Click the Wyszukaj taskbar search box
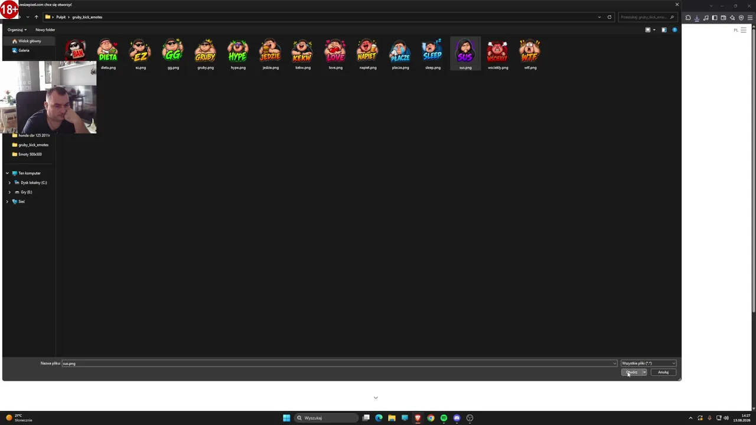Screen dimensions: 756x425 click(x=327, y=418)
